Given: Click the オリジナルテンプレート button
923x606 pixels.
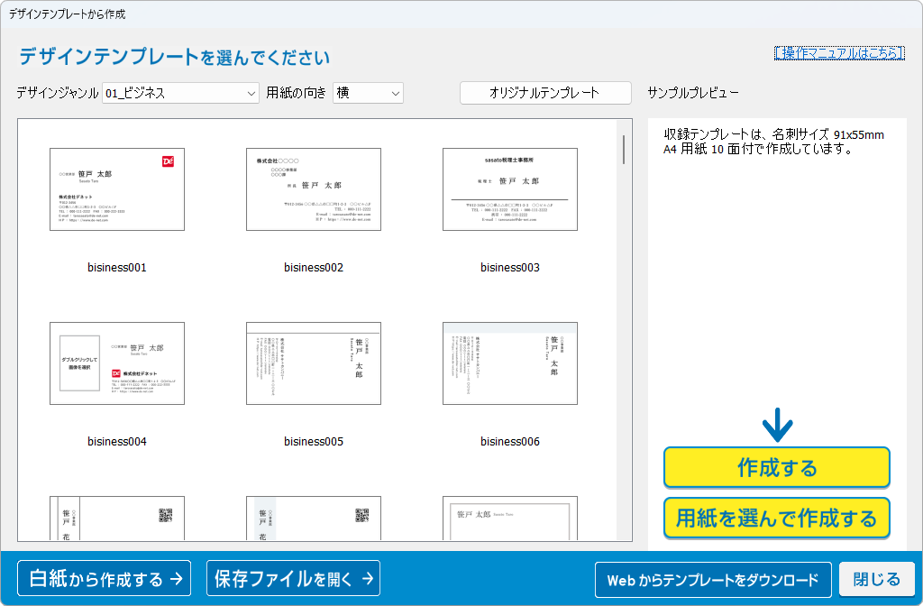Looking at the screenshot, I should point(544,93).
